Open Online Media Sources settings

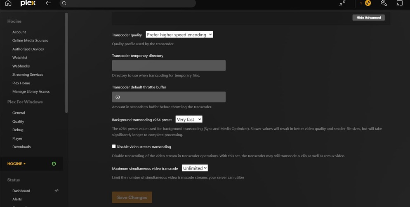click(x=30, y=40)
